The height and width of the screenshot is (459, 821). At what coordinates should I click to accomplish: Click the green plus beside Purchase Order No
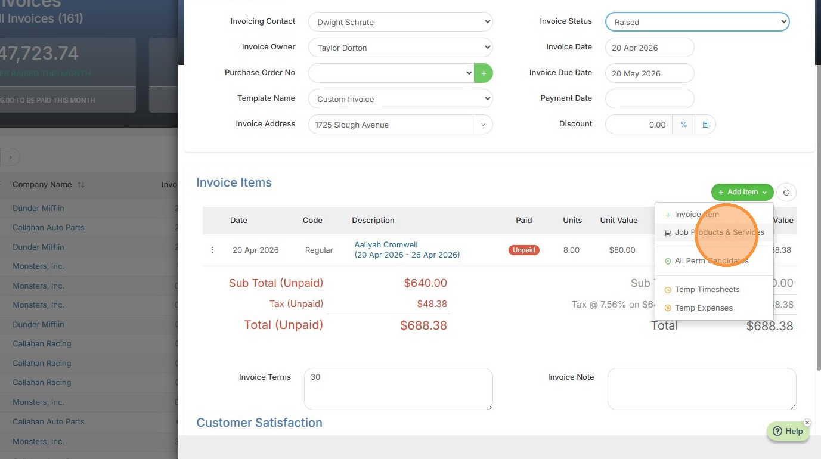click(484, 73)
